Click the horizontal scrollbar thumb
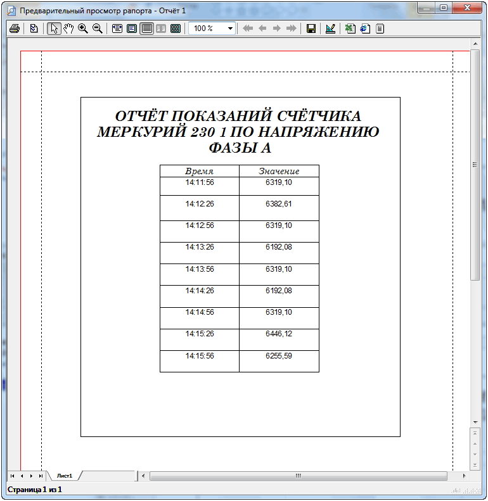The image size is (488, 501). (299, 476)
